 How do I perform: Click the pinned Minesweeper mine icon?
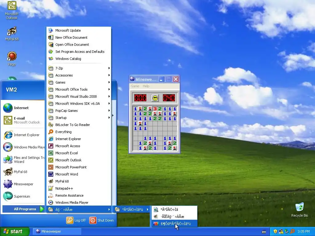[8, 184]
